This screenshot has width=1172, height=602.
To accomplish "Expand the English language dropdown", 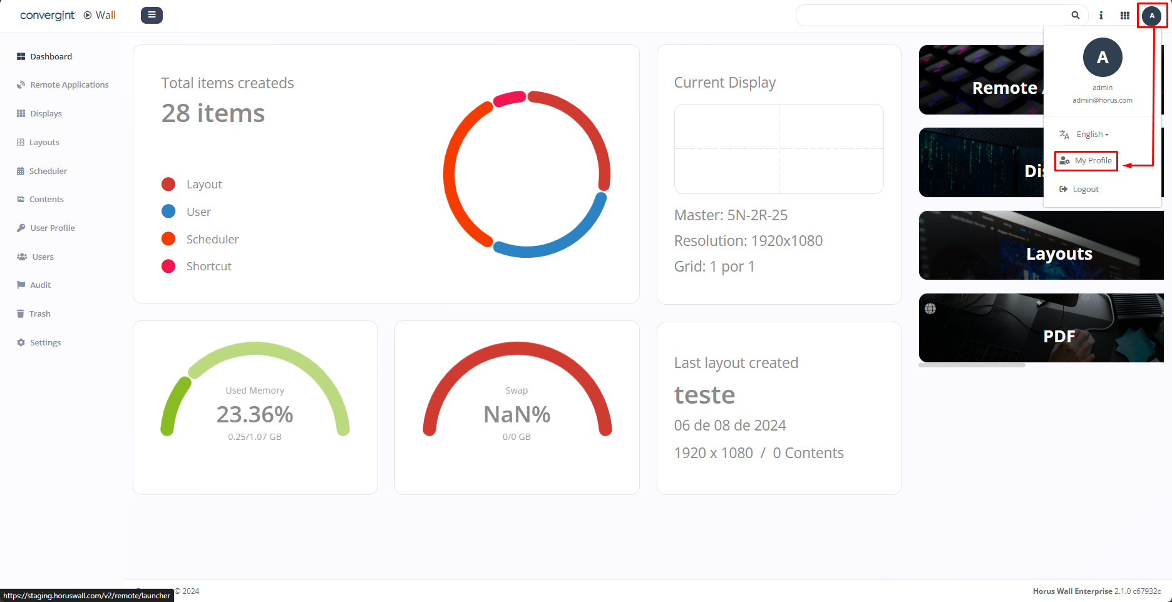I will 1092,135.
